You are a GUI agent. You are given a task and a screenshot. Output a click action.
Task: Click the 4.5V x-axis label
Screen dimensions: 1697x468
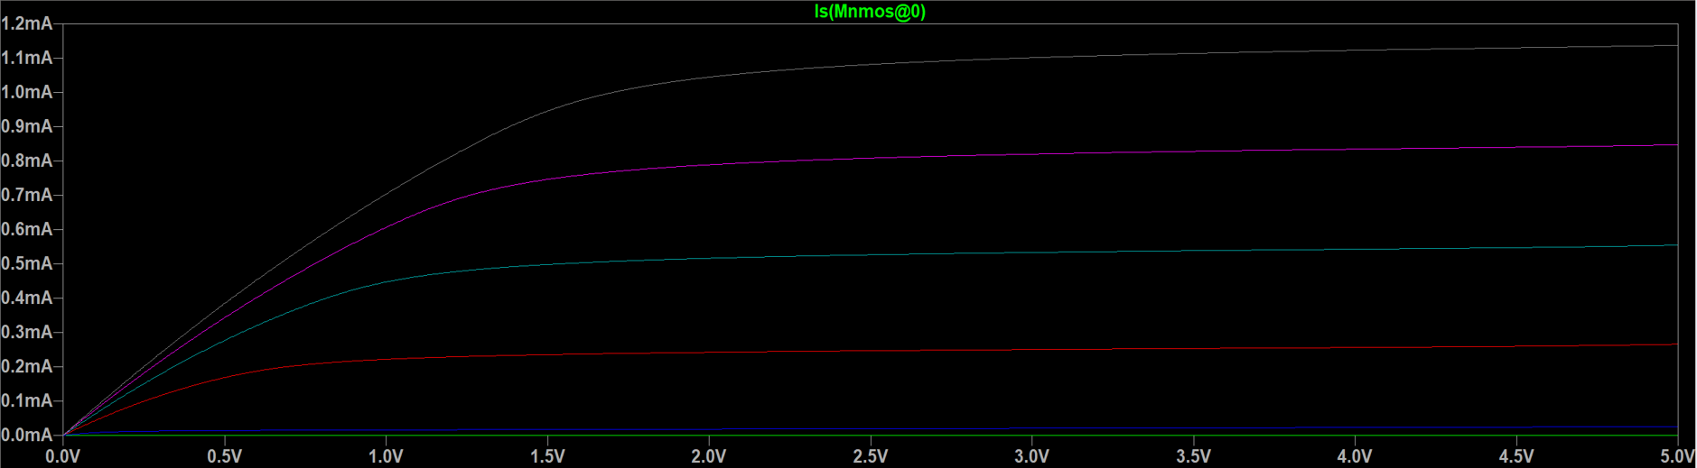coord(1516,456)
